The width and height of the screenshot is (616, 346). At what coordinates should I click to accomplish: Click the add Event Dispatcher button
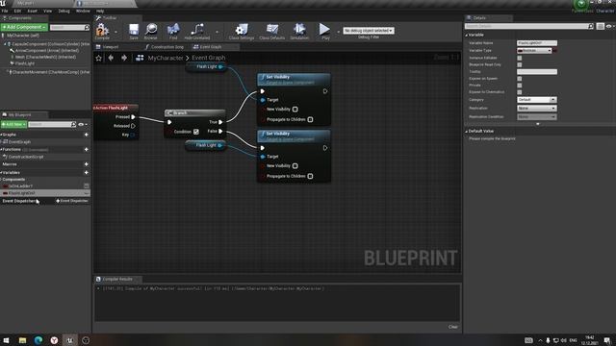click(72, 201)
